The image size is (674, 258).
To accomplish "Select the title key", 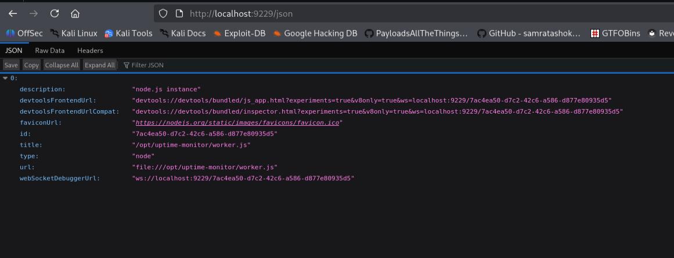I will [x=31, y=145].
